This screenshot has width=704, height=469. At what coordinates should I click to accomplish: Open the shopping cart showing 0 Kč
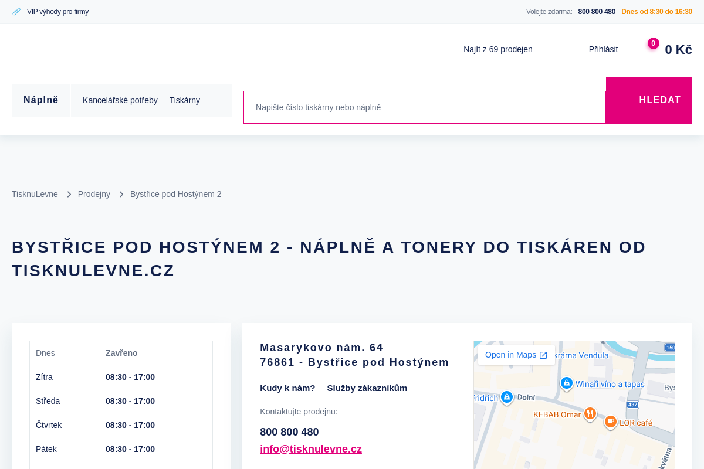[x=678, y=49]
